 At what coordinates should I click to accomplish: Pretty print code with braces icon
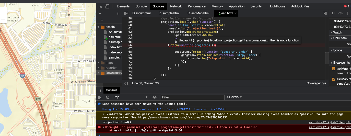[126, 83]
